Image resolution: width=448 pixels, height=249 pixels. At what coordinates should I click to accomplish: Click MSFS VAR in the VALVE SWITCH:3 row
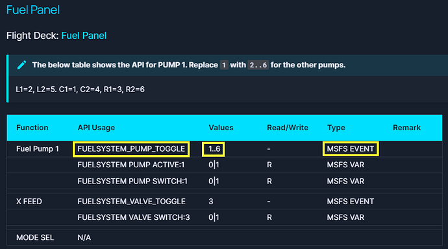pyautogui.click(x=345, y=217)
